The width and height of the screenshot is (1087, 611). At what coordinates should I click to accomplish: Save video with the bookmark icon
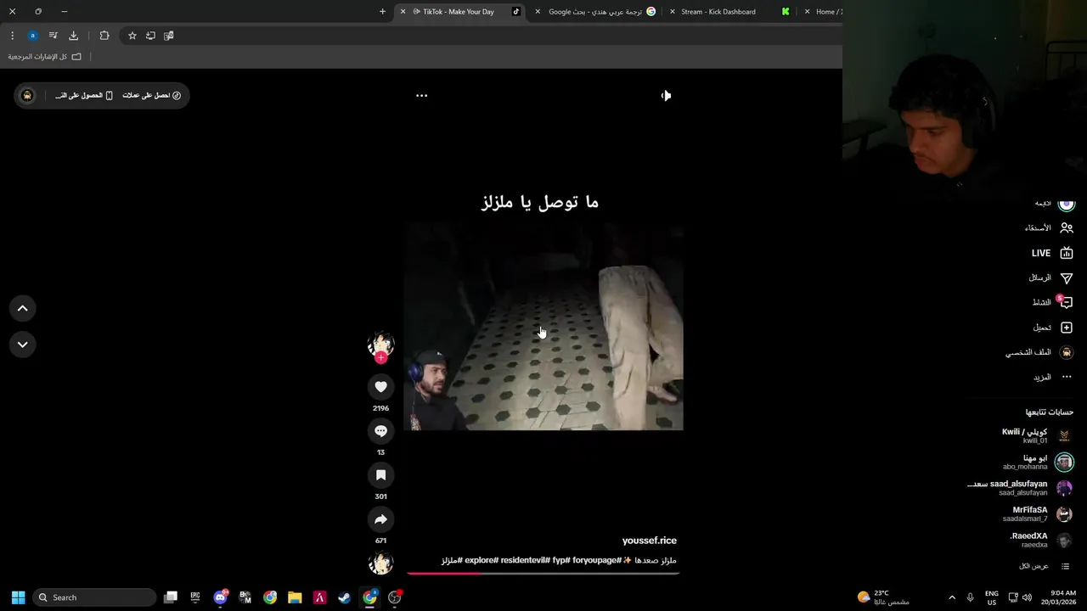pyautogui.click(x=380, y=475)
